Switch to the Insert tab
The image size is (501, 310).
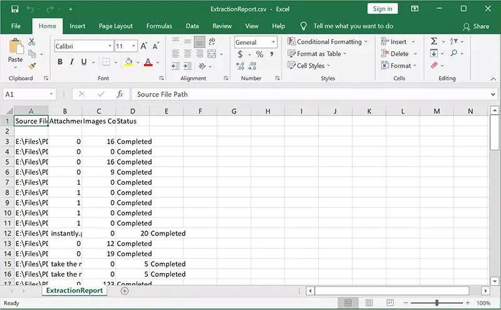tap(77, 26)
